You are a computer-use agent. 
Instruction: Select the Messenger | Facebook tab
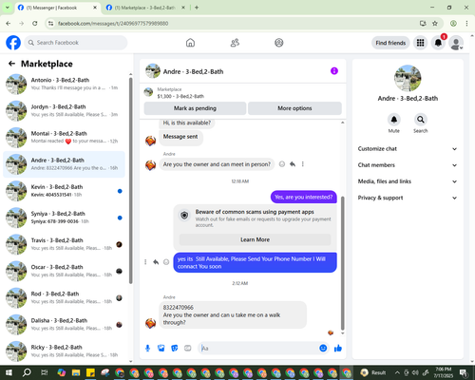[x=58, y=8]
